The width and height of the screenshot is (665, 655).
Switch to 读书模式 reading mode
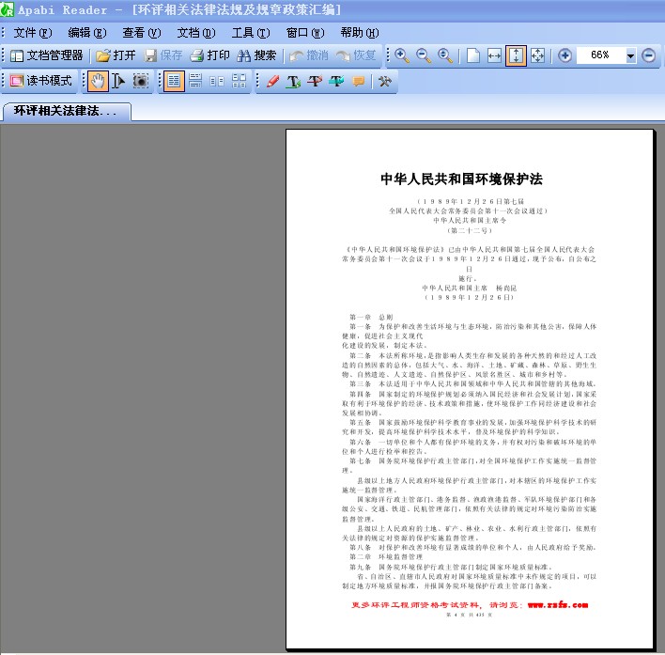coord(41,81)
